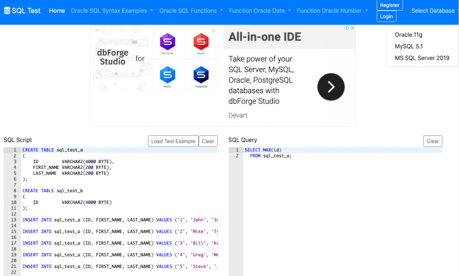The height and width of the screenshot is (276, 459).
Task: Close the ad with the X icon
Action: (x=352, y=28)
